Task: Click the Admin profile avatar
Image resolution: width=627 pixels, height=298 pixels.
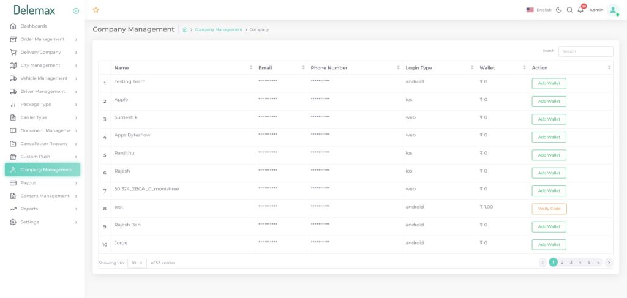Action: point(612,10)
